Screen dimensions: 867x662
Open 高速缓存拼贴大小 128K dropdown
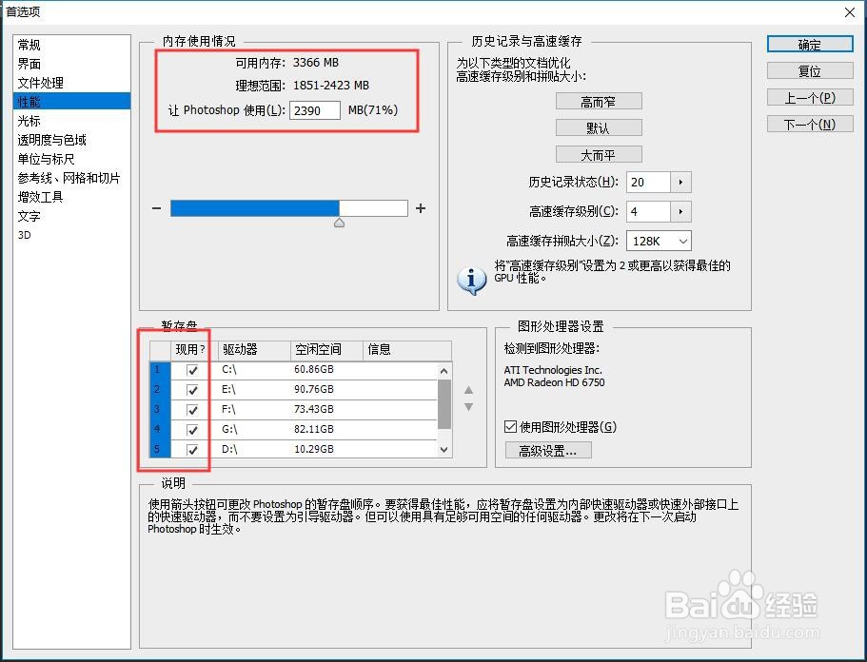(659, 241)
